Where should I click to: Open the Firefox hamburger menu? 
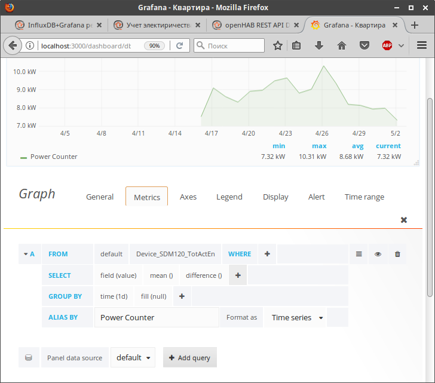(422, 45)
